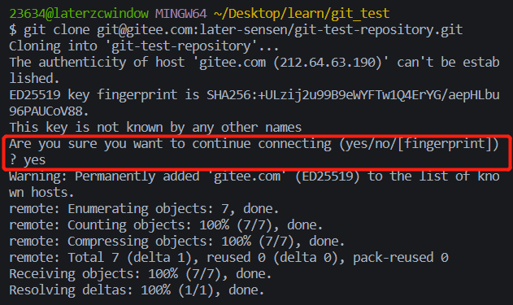Screen dimensions: 513x305
Task: Click the git clone command line
Action: click(236, 30)
